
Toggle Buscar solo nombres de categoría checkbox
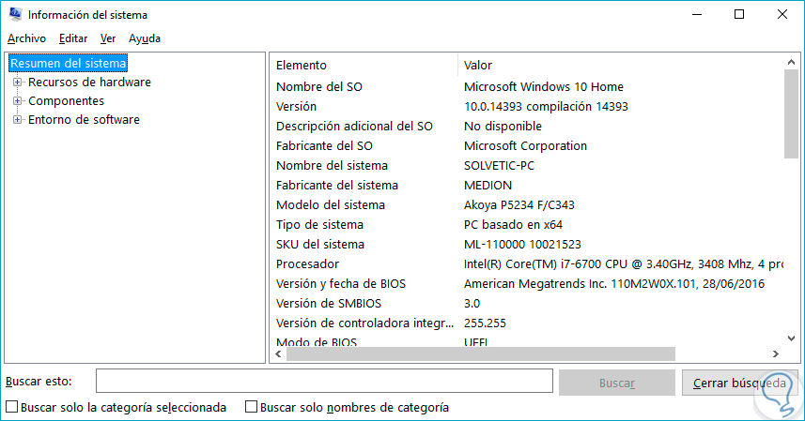251,408
